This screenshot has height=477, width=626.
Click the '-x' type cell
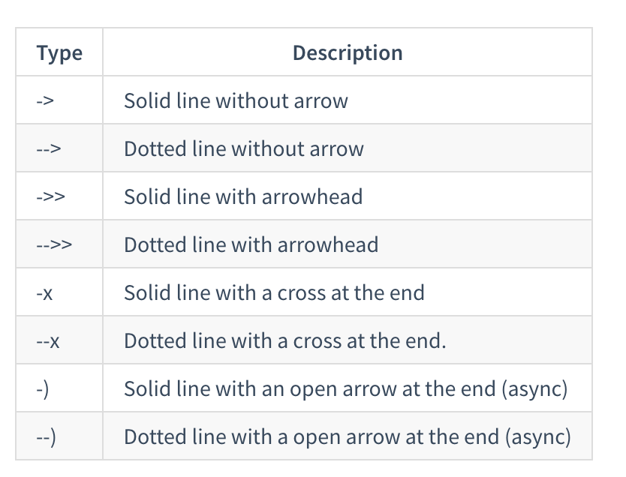[44, 293]
